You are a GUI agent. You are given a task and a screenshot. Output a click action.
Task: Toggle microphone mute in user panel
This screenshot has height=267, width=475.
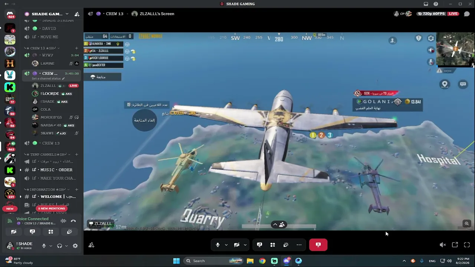(x=44, y=246)
